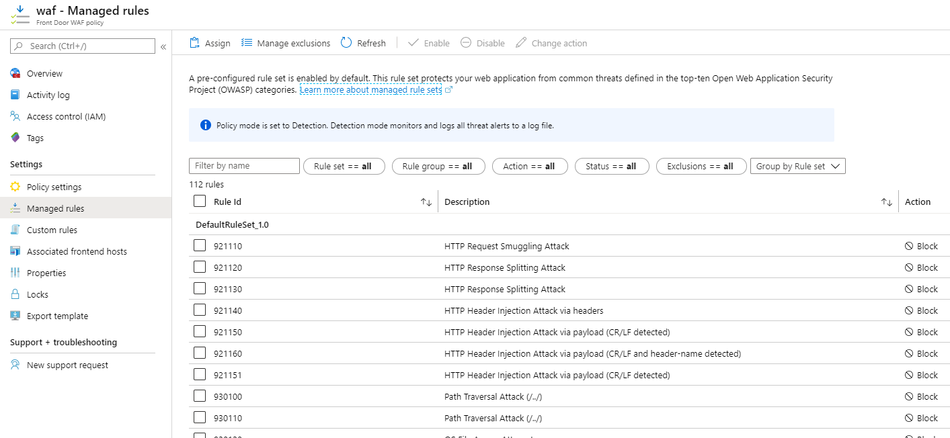Screen dimensions: 950x438
Task: Select Export template in the sidebar
Action: tap(57, 316)
